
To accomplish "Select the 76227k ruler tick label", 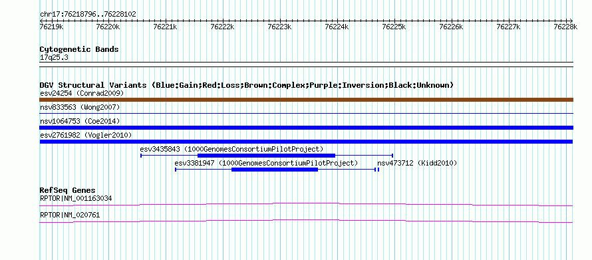I will coord(509,27).
